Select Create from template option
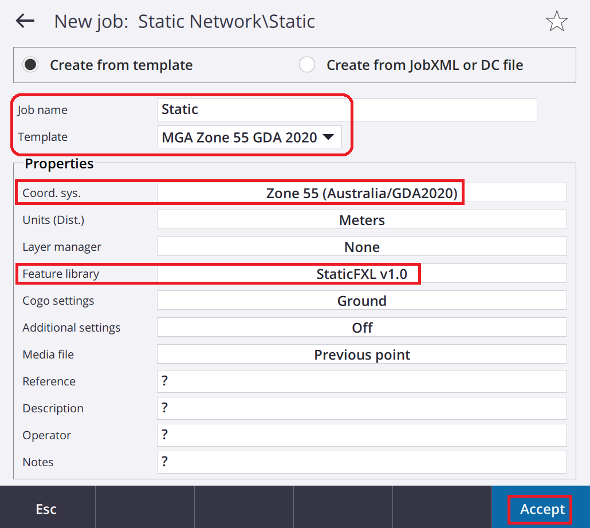 point(108,65)
